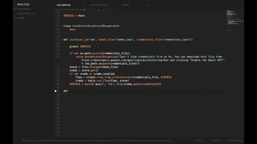Click the 'def init(user_id='me'...' function definition
The width and height of the screenshot is (257, 144).
pos(128,40)
